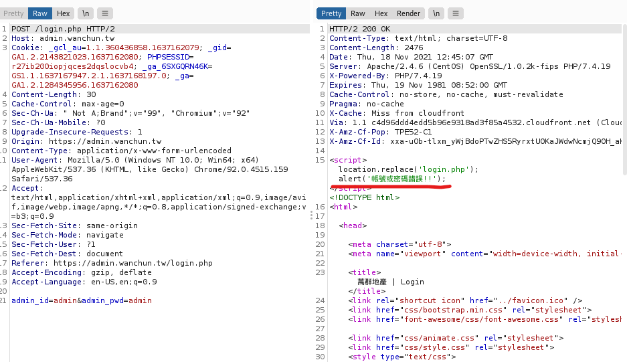Open response pane hamburger options menu
The height and width of the screenshot is (362, 627).
pos(456,13)
